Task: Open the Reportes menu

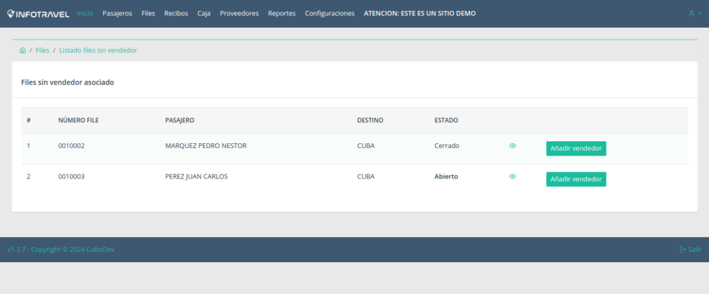Action: pos(282,14)
